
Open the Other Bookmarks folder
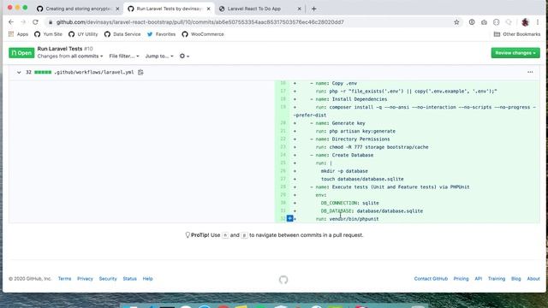point(517,34)
